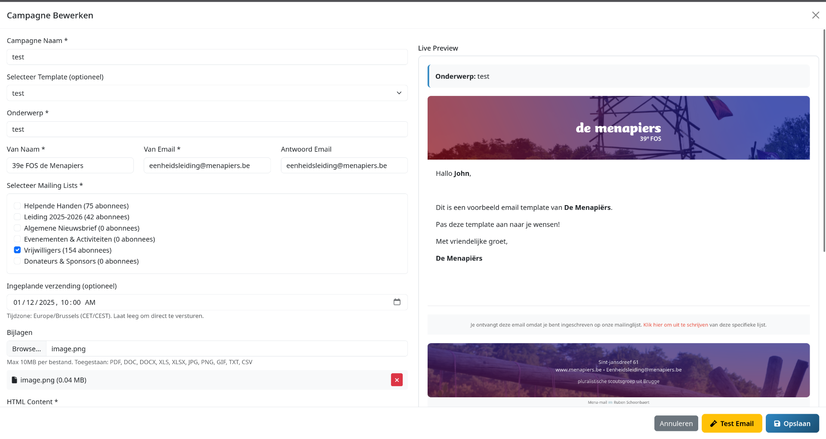
Task: Click the Onderwerp input field
Action: coord(207,129)
